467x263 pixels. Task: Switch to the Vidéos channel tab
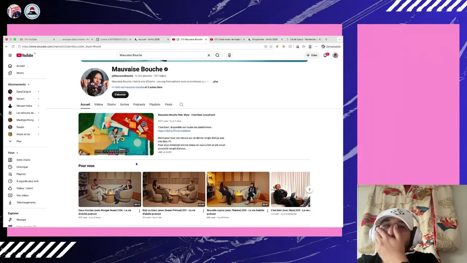click(99, 104)
